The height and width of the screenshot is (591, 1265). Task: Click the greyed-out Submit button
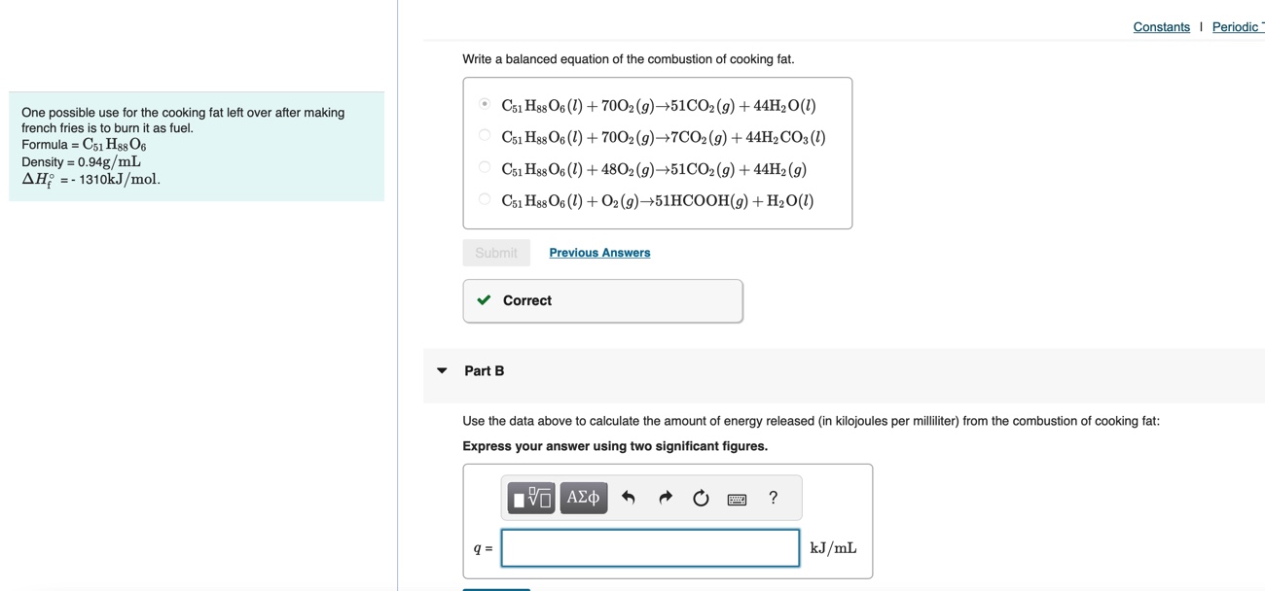pos(496,253)
